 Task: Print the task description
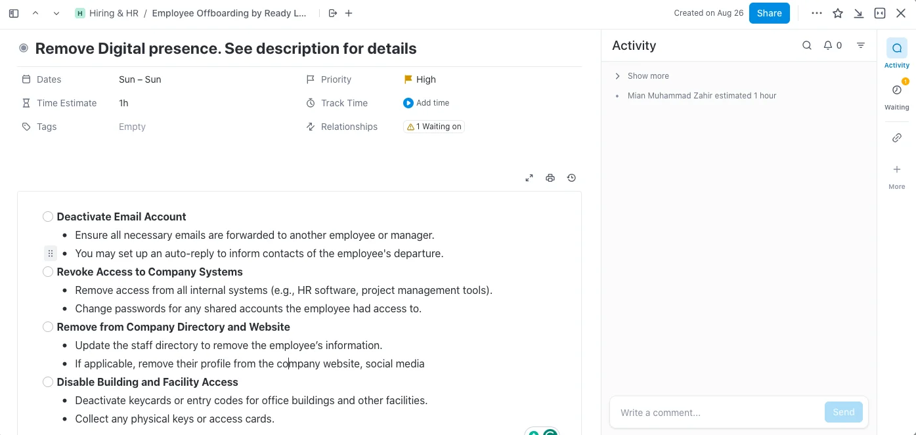coord(550,178)
